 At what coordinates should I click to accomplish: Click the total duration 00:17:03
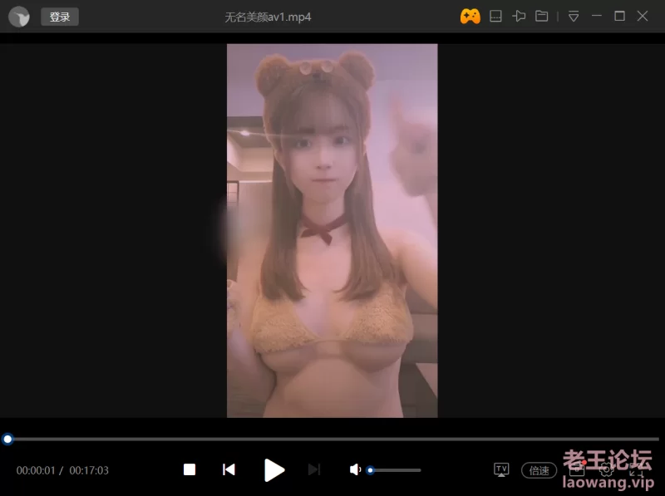point(89,470)
